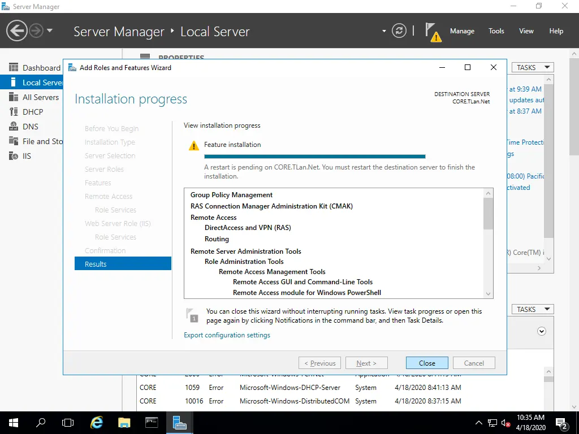Click RAS Connection Manager Administration Kit entry
Image resolution: width=579 pixels, height=434 pixels.
271,206
